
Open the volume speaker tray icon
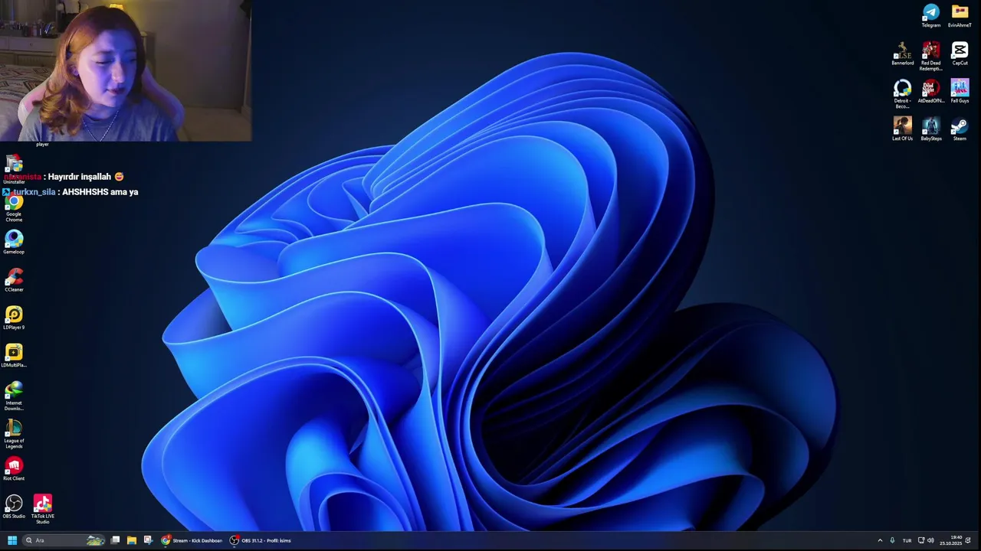coord(930,540)
